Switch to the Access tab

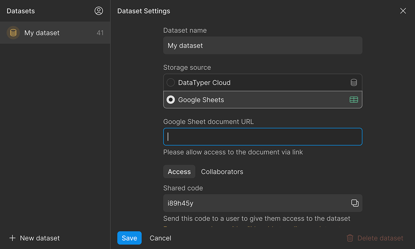click(179, 172)
